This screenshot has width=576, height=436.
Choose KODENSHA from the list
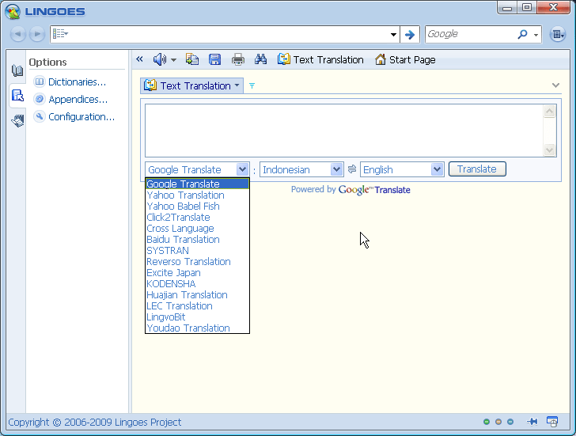197,283
